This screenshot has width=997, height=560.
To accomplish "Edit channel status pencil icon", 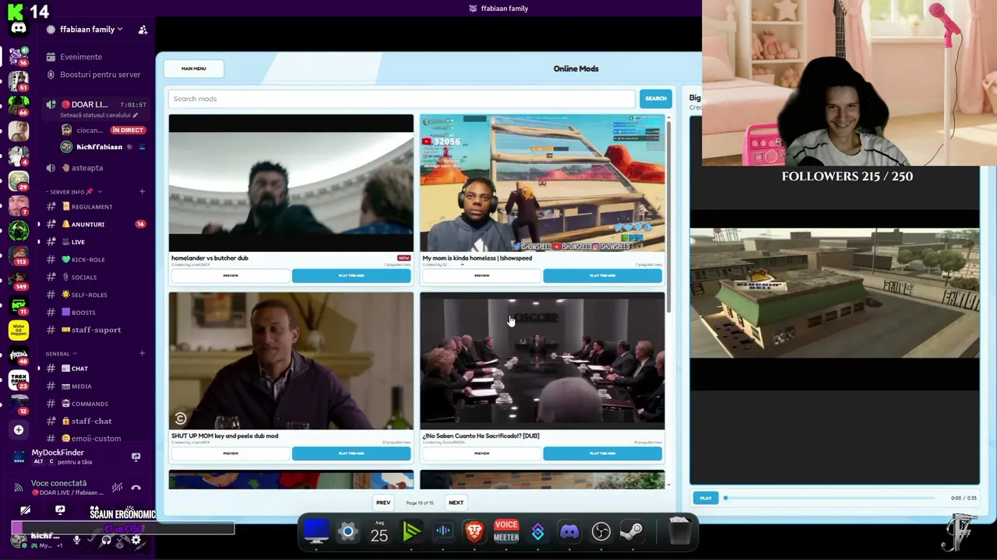I will 136,115.
